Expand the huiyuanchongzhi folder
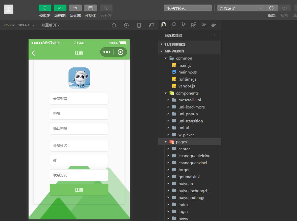 point(190,191)
